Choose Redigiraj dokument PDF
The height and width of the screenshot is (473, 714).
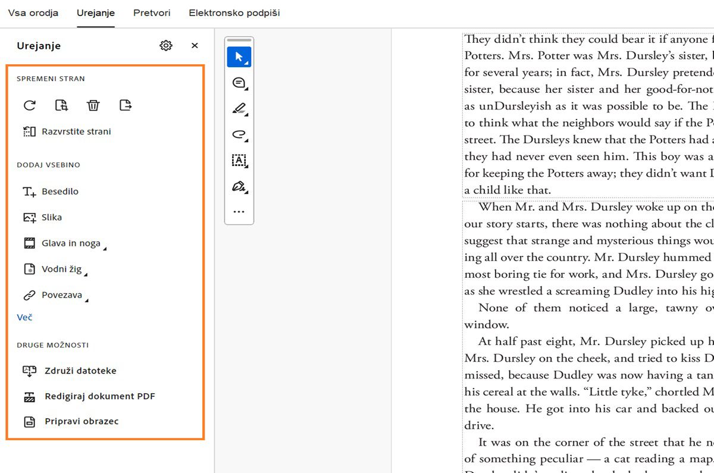(x=89, y=396)
